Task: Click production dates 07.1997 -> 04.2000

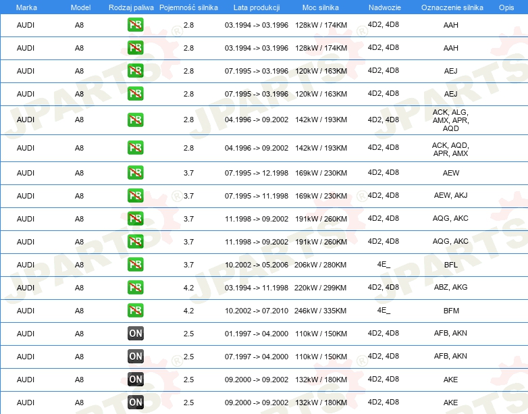Action: pos(257,357)
